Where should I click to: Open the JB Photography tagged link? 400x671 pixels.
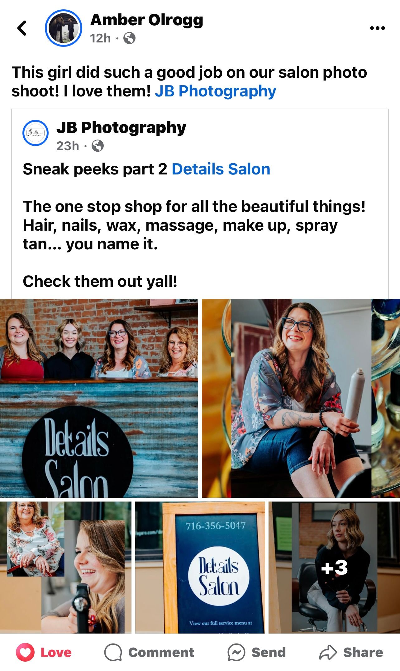click(x=216, y=91)
